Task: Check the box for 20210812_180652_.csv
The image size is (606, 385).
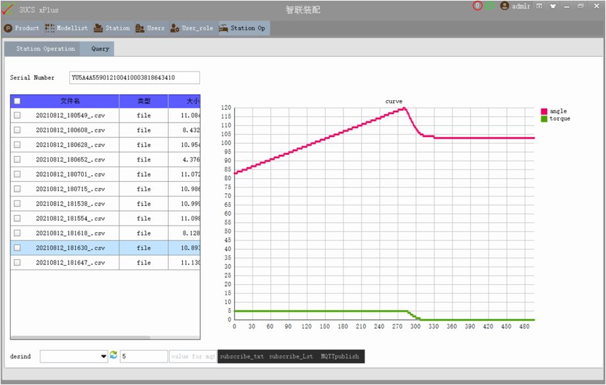Action: coord(17,160)
